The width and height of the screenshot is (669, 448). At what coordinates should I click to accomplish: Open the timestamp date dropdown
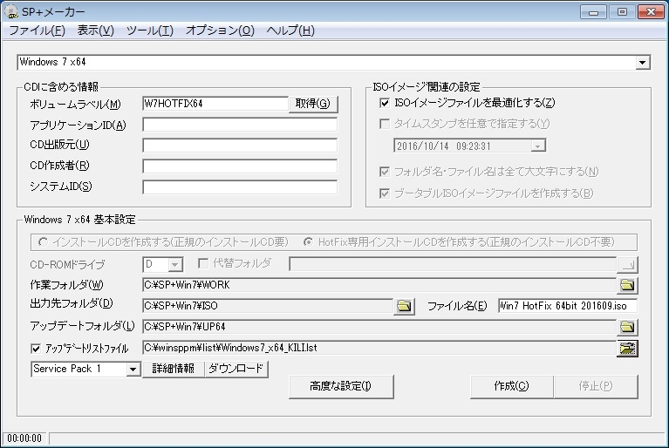coord(537,146)
